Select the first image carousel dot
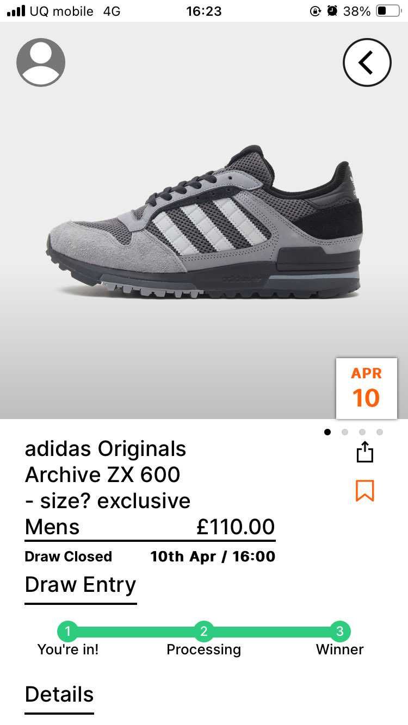Screen dimensions: 408x725 coord(327,432)
